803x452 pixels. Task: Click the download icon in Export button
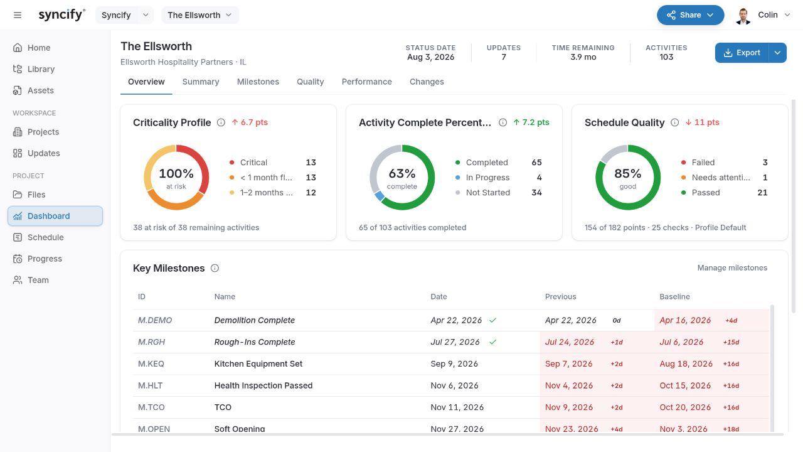click(728, 53)
